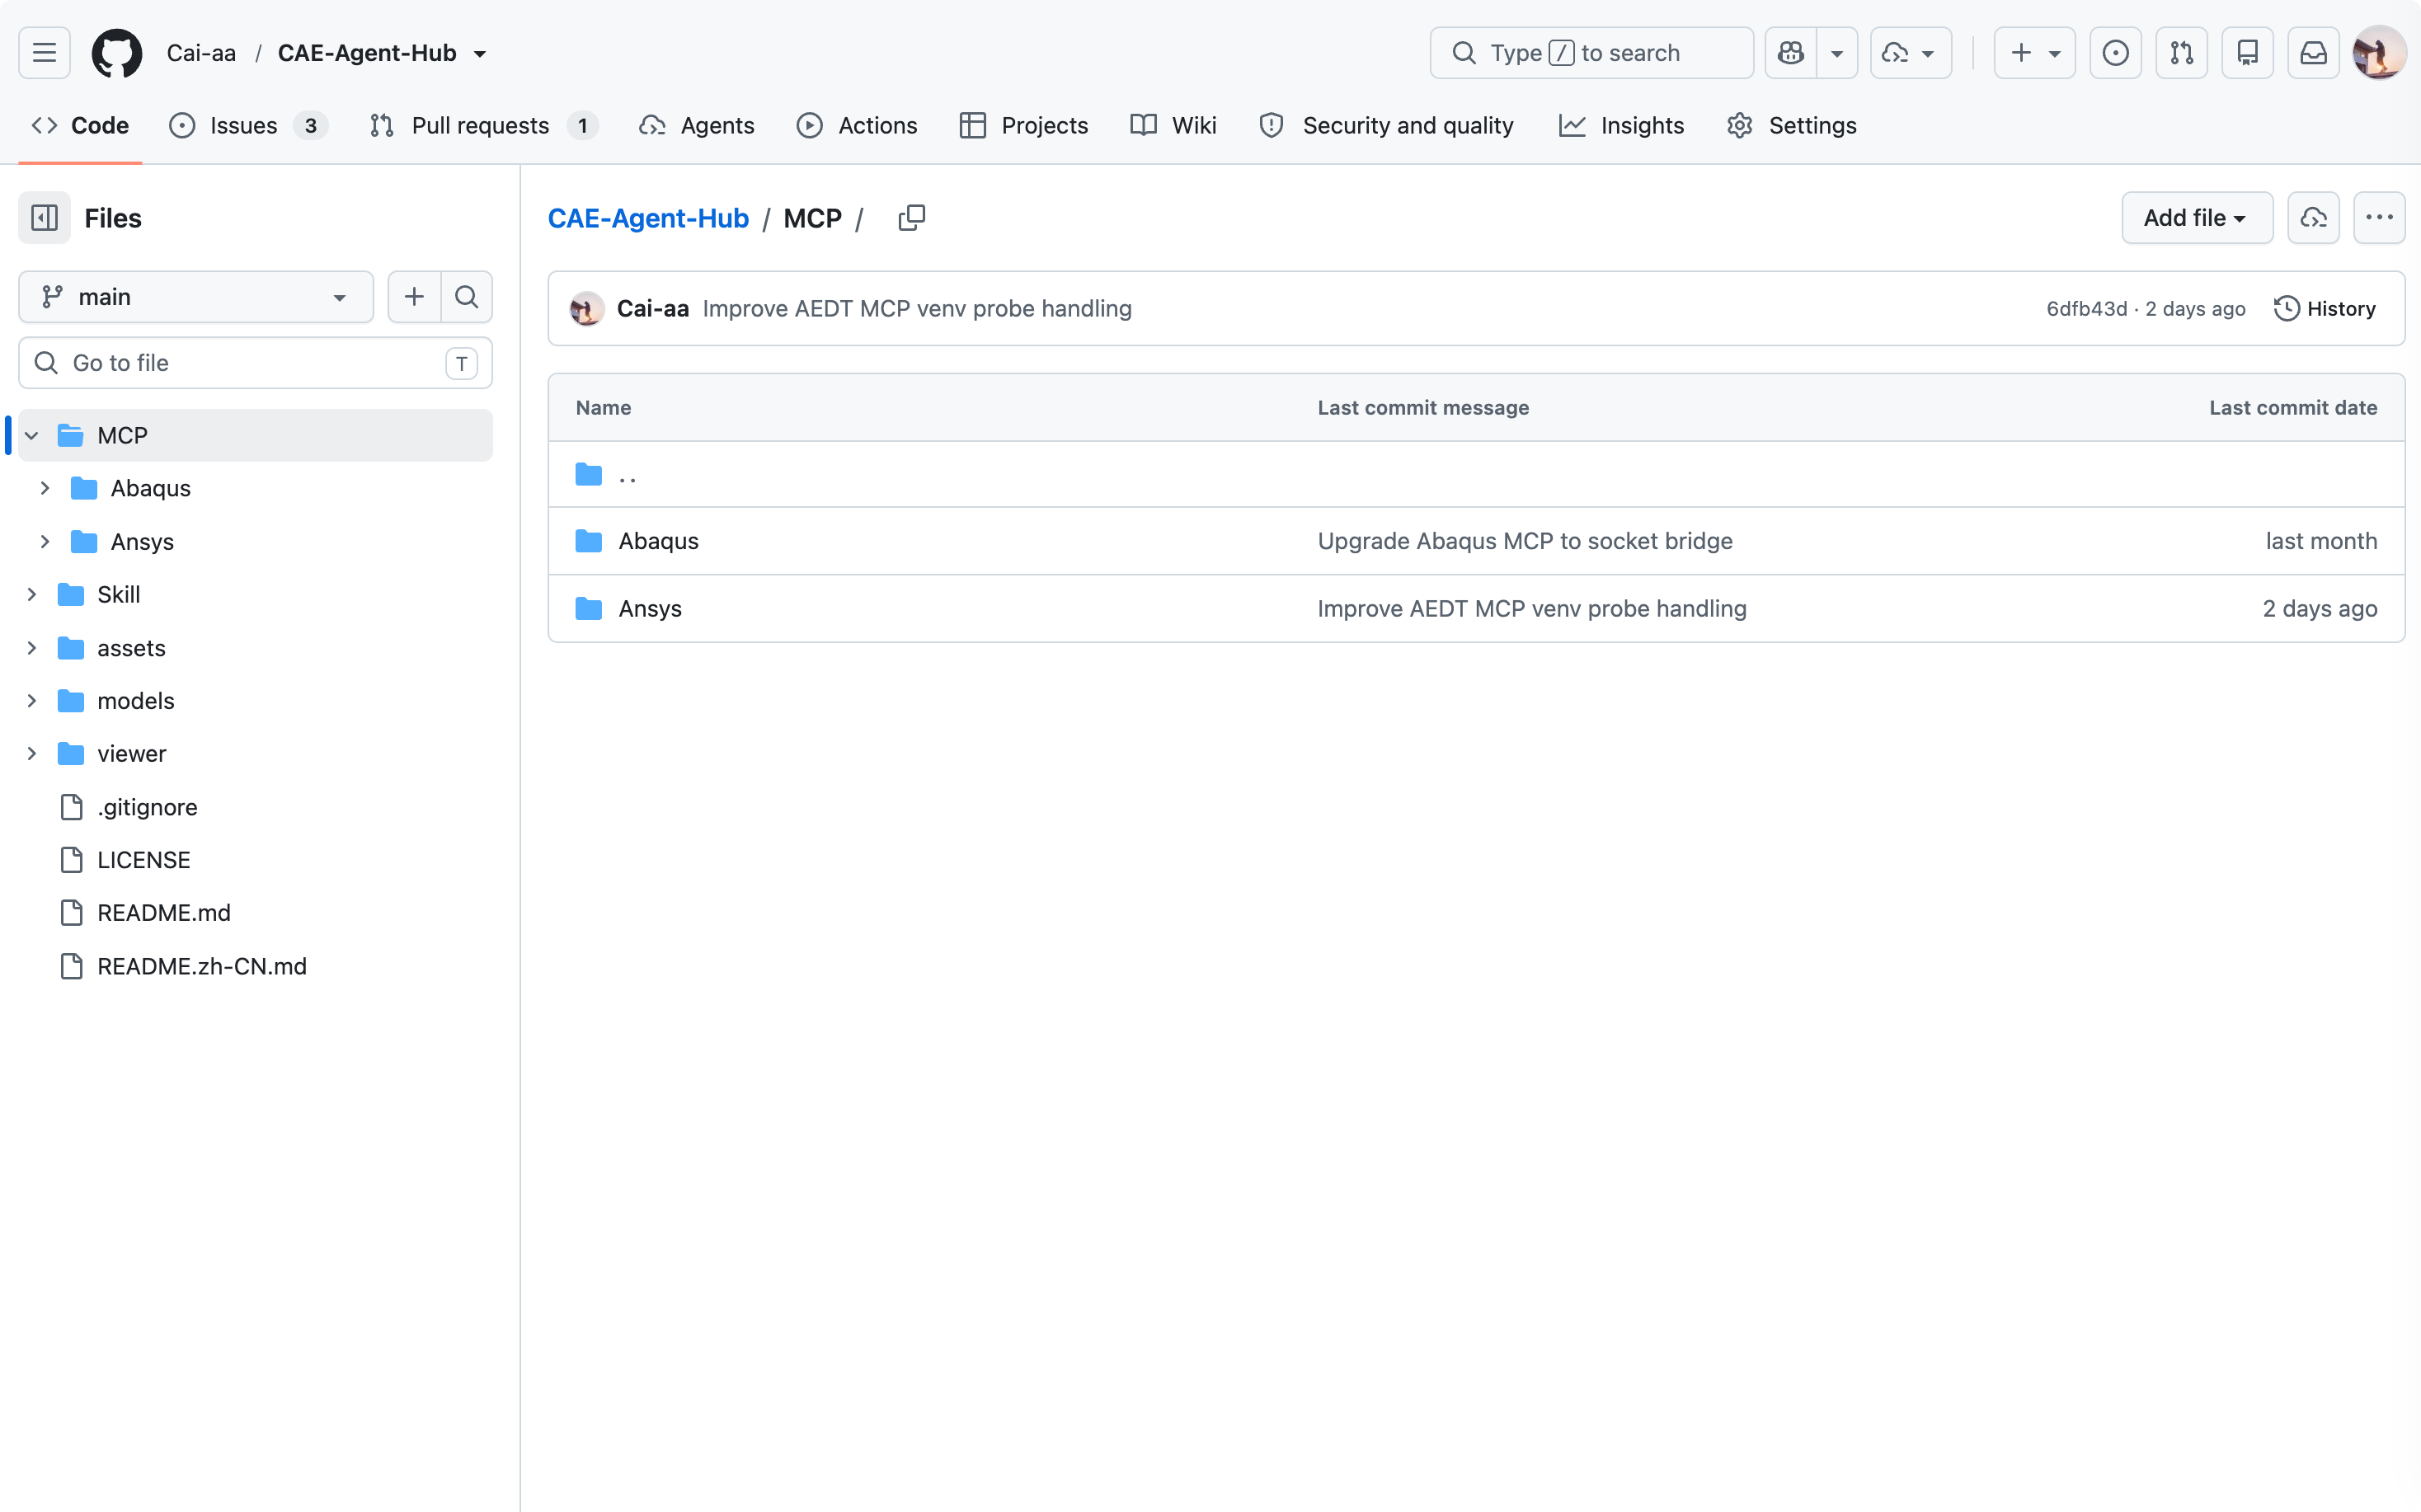Open the notifications inbox

pos(2313,53)
